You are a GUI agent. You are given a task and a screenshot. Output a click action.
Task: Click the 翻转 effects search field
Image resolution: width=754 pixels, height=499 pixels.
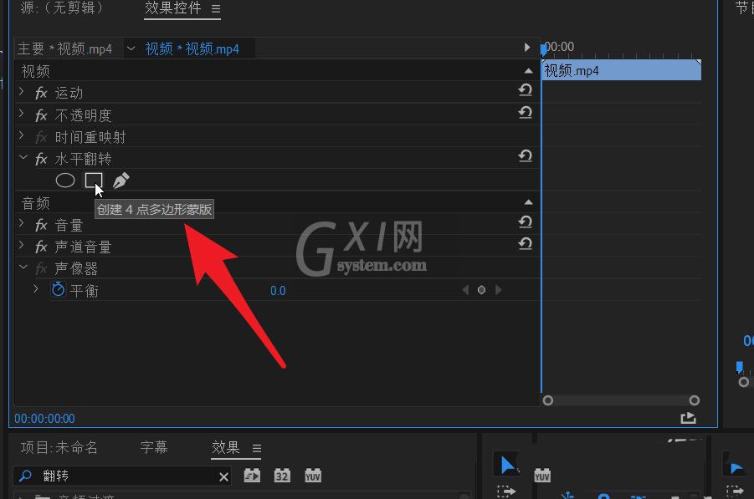[123, 476]
